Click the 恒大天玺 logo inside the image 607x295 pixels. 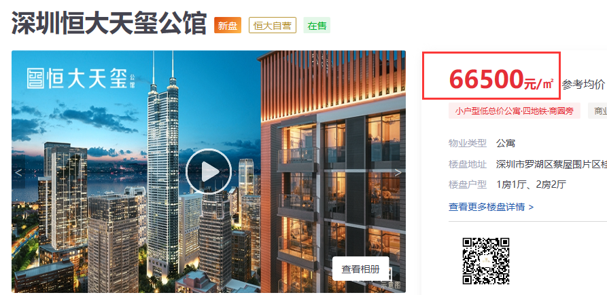pos(82,79)
